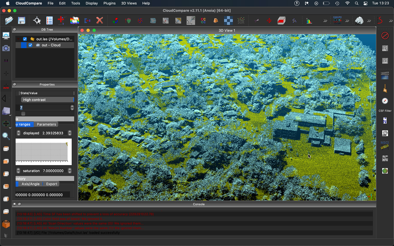Switch to the Parameters tab
This screenshot has width=394, height=246.
click(x=46, y=124)
